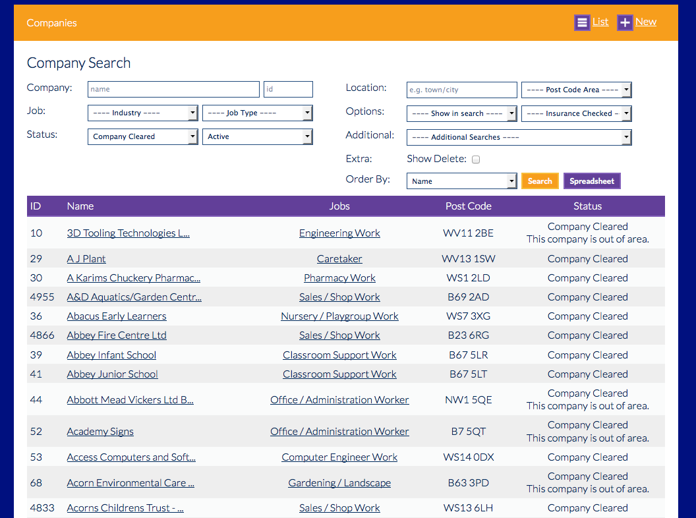This screenshot has width=696, height=518.
Task: Click the Status column header
Action: click(587, 206)
